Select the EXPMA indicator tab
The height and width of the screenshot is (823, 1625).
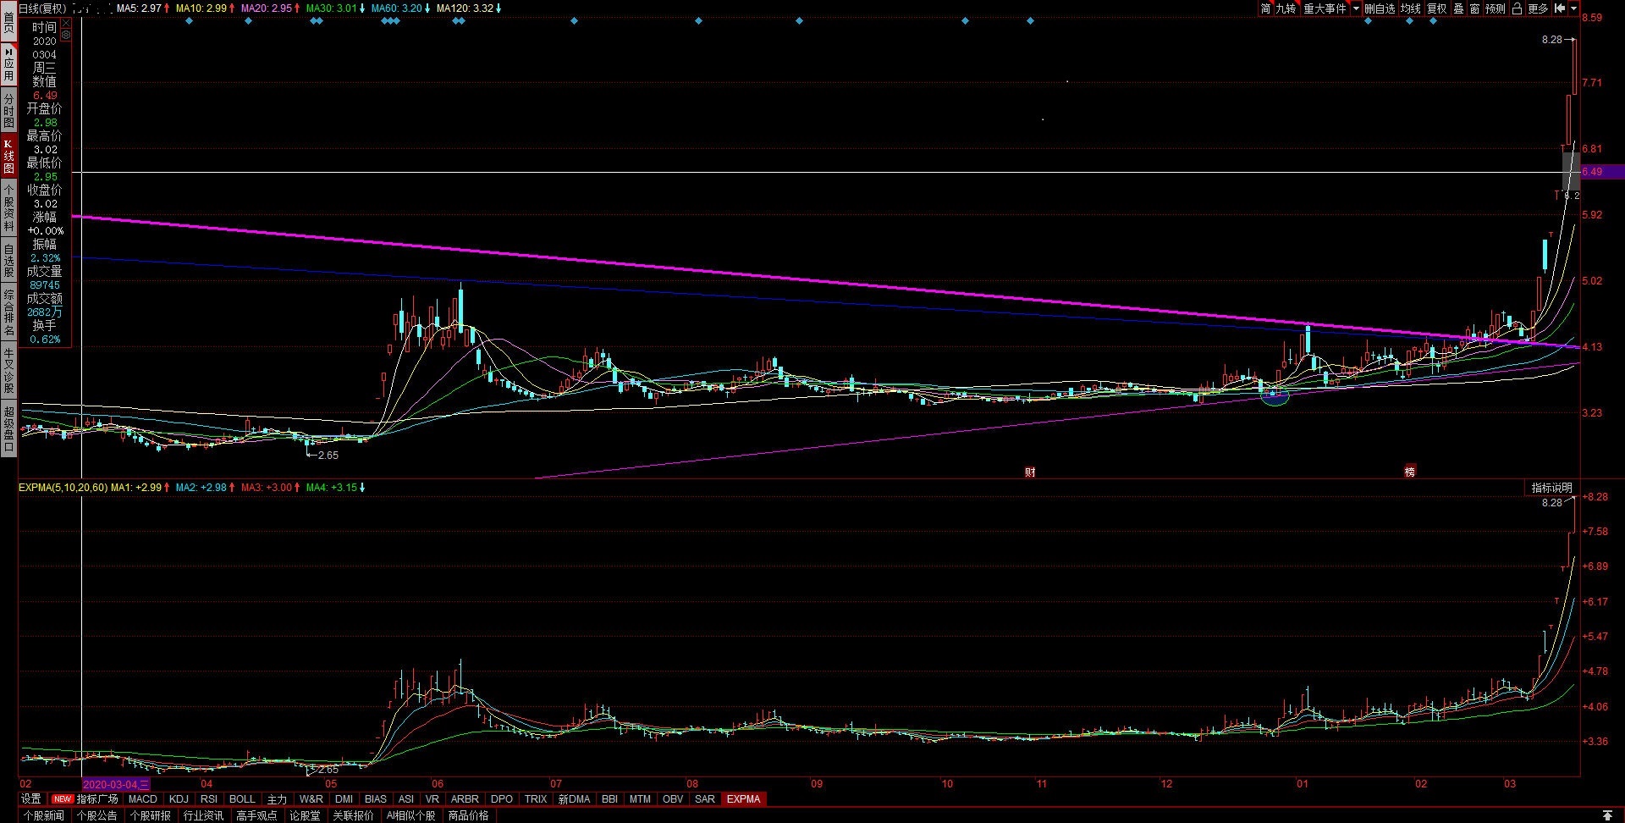[744, 798]
